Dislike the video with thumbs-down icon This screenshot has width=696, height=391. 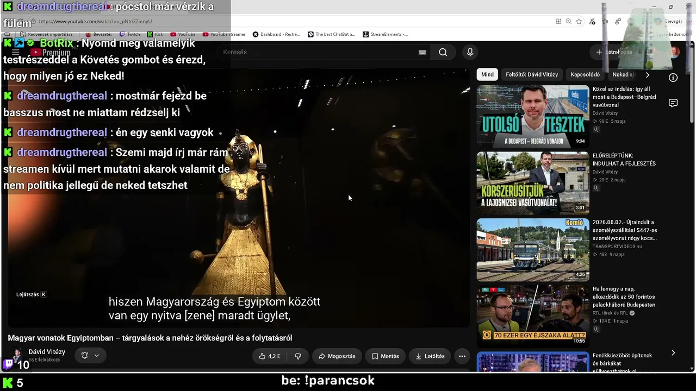pos(298,356)
